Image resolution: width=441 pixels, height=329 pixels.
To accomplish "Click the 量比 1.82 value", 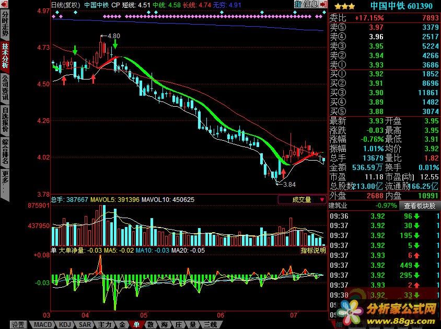I will (x=432, y=158).
